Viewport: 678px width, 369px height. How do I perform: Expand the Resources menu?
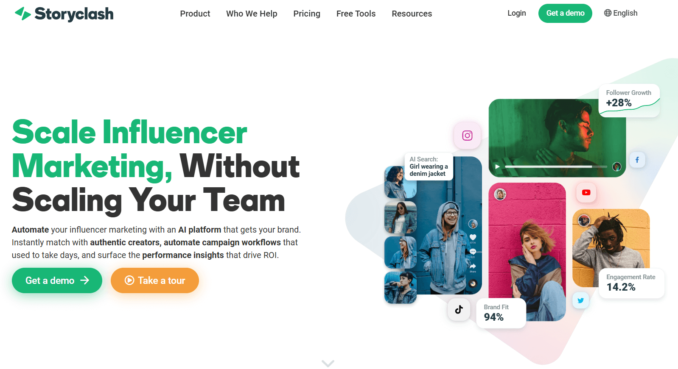click(412, 14)
